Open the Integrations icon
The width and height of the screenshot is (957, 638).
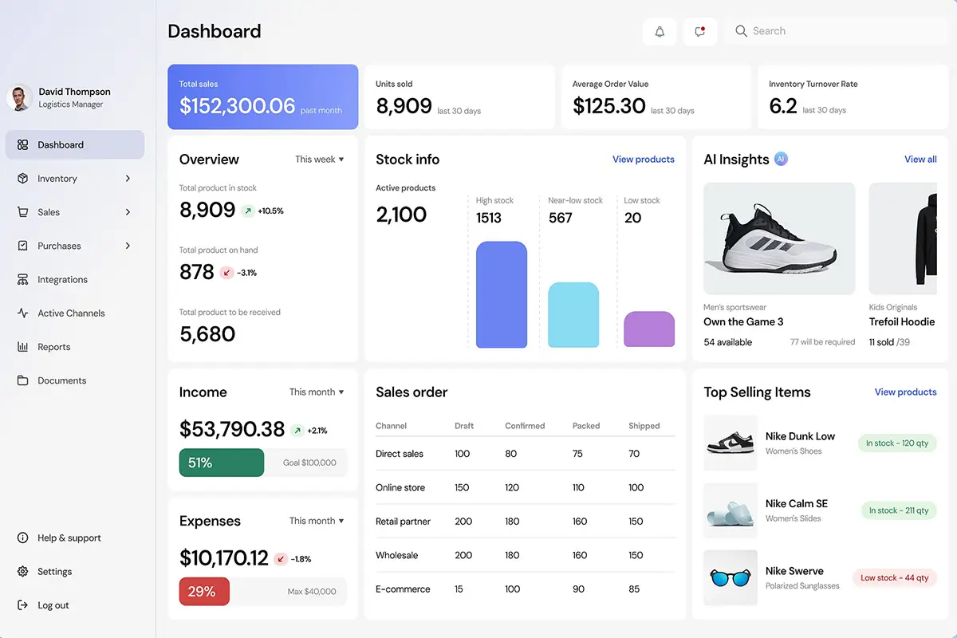point(25,279)
